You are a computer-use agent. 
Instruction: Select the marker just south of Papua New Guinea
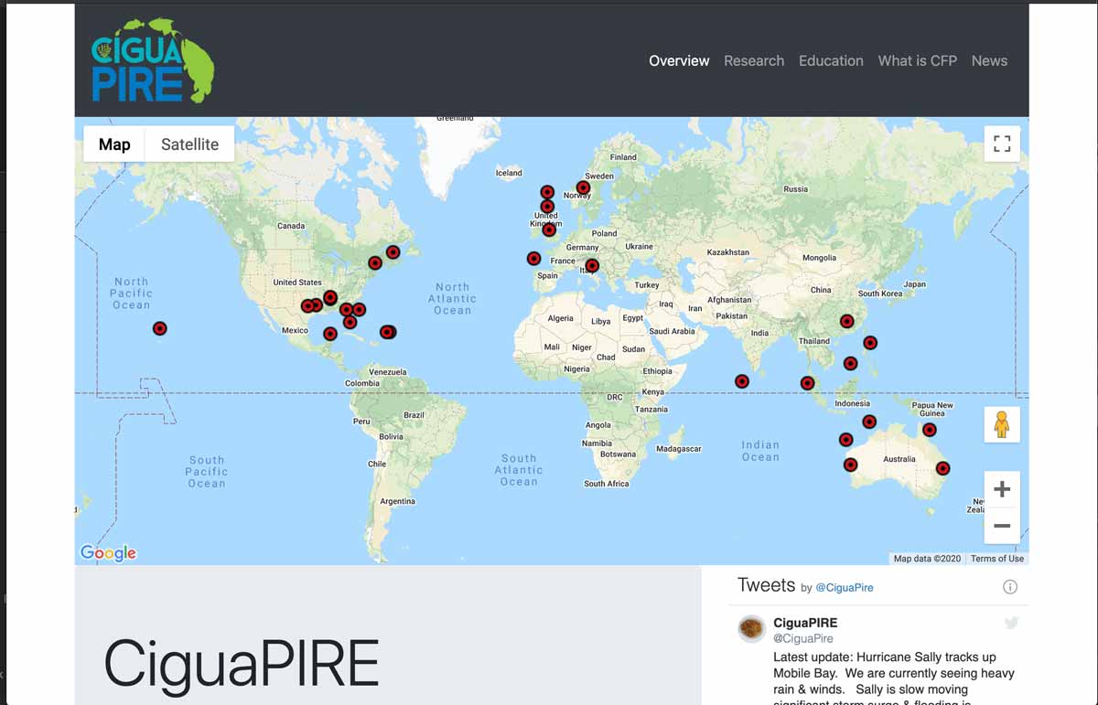[929, 430]
